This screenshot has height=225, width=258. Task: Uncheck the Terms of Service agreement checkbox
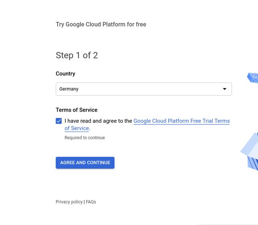59,121
